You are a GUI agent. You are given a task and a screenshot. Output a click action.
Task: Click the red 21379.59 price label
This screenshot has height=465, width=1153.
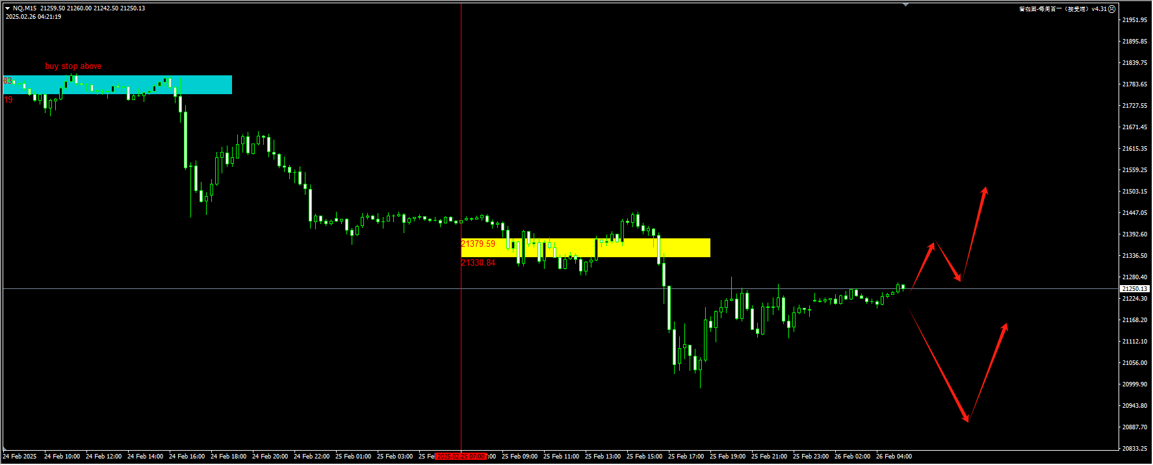(478, 244)
